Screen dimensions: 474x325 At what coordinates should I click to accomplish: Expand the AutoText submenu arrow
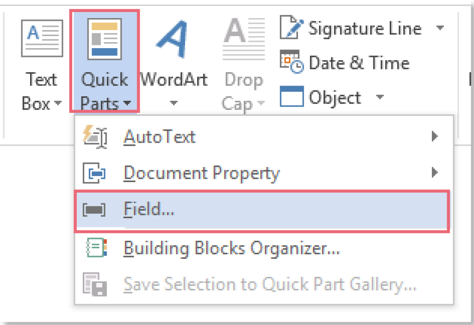(434, 136)
